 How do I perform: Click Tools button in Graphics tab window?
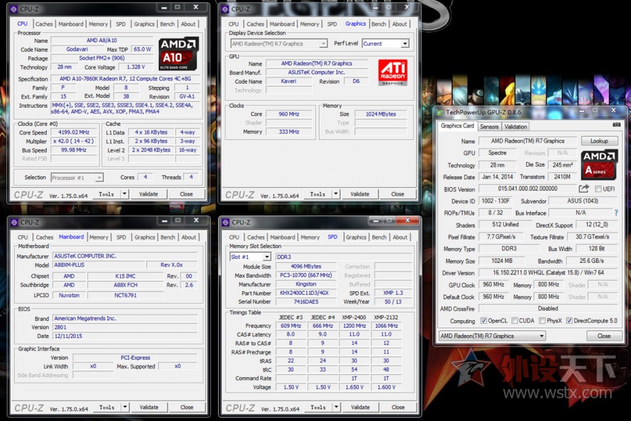[x=317, y=194]
